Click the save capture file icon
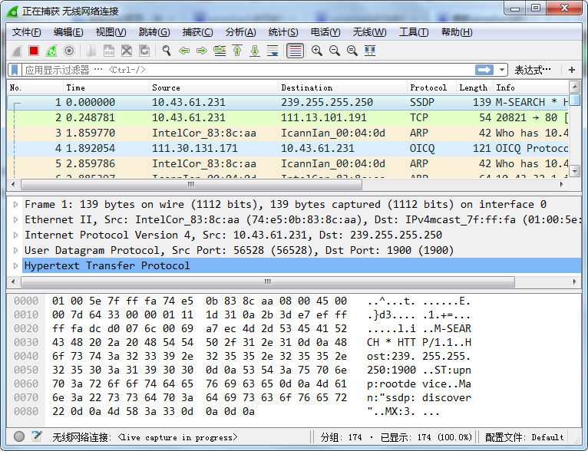This screenshot has width=588, height=451. coord(109,51)
